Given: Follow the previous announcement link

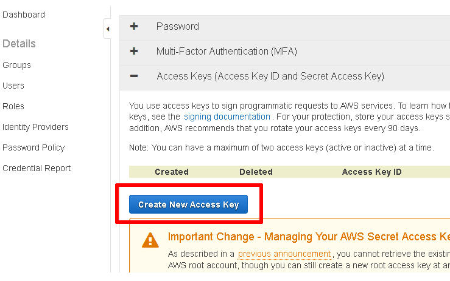Looking at the screenshot, I should tap(284, 254).
